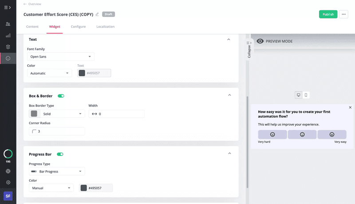Click the width arrows icon in Width field
Viewport: 355px width, 204px height.
(x=95, y=114)
